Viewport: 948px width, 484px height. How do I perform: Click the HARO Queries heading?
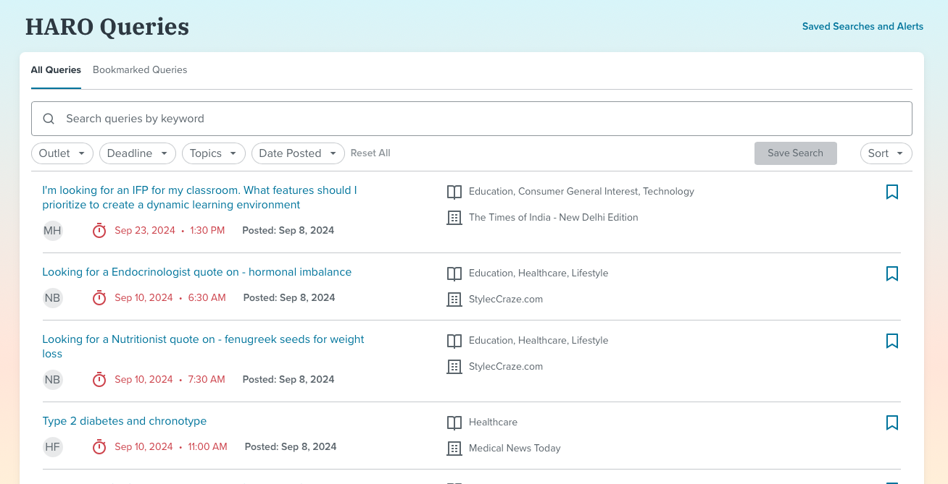coord(107,27)
